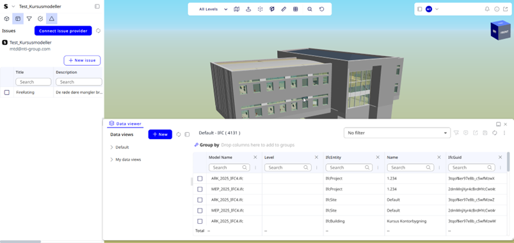
Task: Open the models cube tab in sidebar
Action: tap(6, 19)
